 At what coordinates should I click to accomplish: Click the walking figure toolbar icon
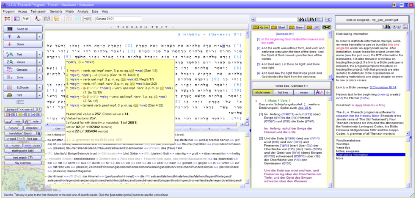(x=38, y=19)
